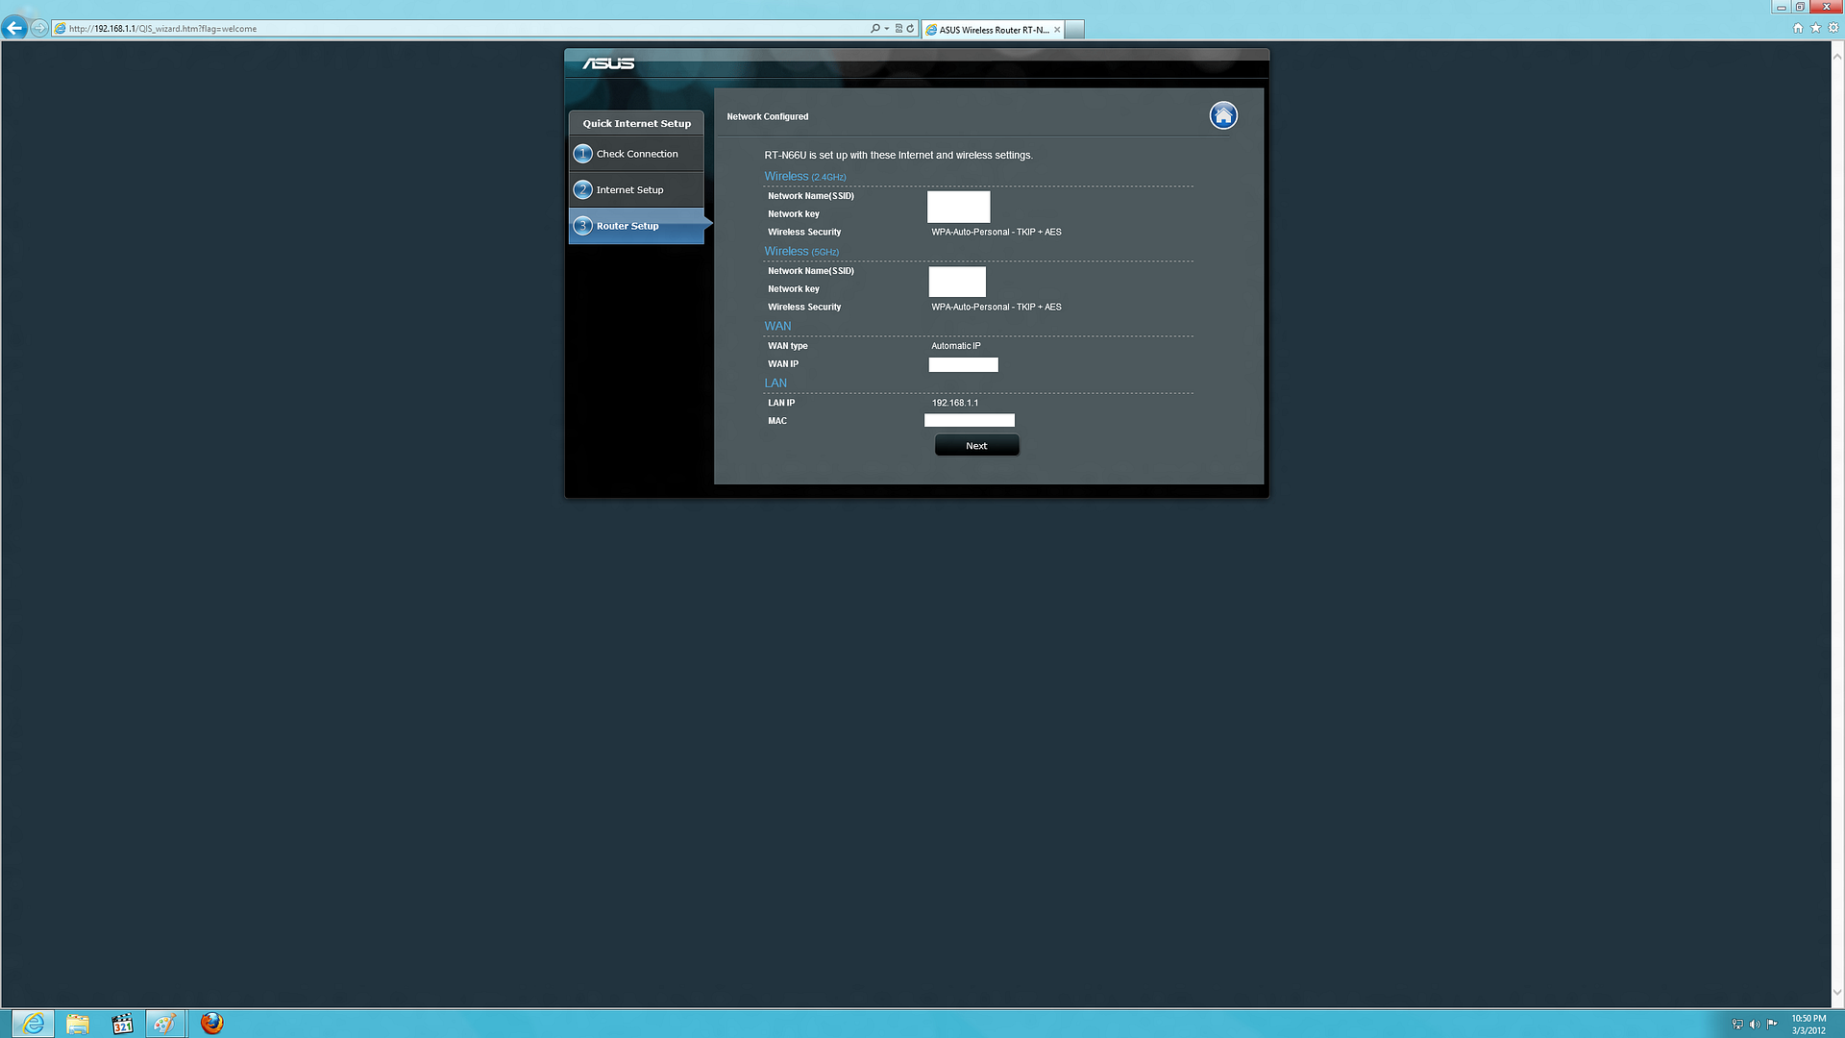Click the browser forward arrow

38,28
